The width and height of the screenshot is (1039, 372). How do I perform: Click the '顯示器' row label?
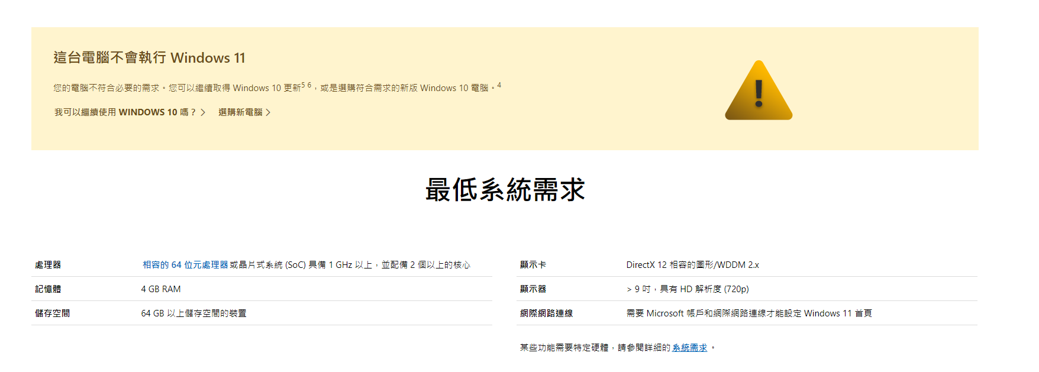coord(533,289)
